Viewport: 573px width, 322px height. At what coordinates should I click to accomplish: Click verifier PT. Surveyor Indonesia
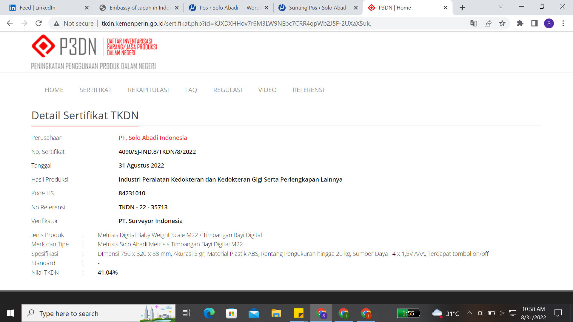coord(151,221)
